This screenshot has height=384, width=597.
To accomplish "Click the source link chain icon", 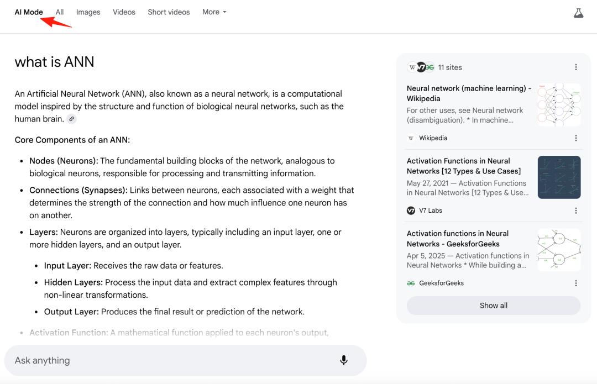I will point(72,119).
